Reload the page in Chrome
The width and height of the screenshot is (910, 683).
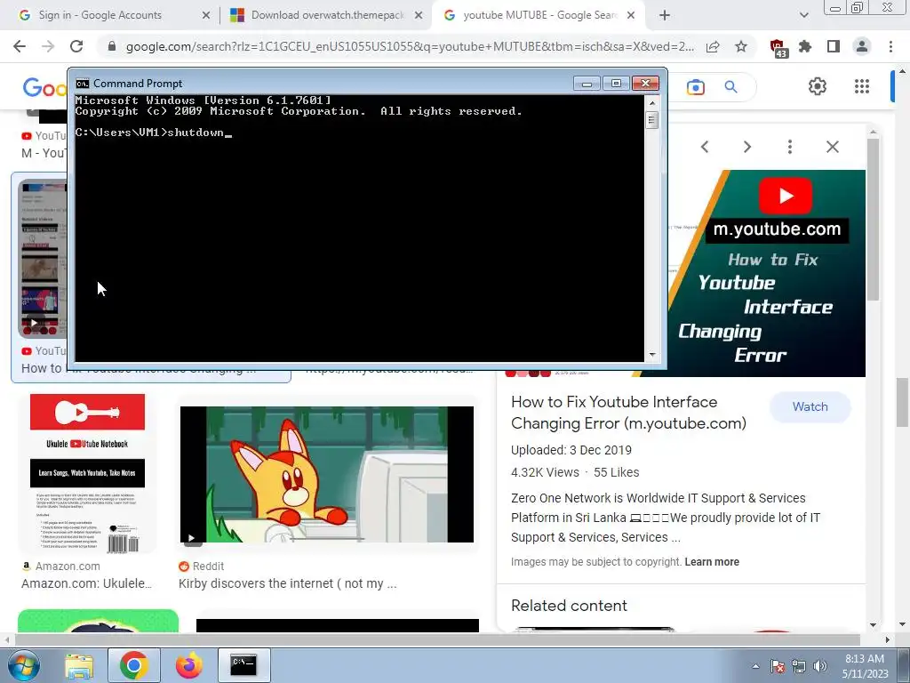tap(76, 46)
